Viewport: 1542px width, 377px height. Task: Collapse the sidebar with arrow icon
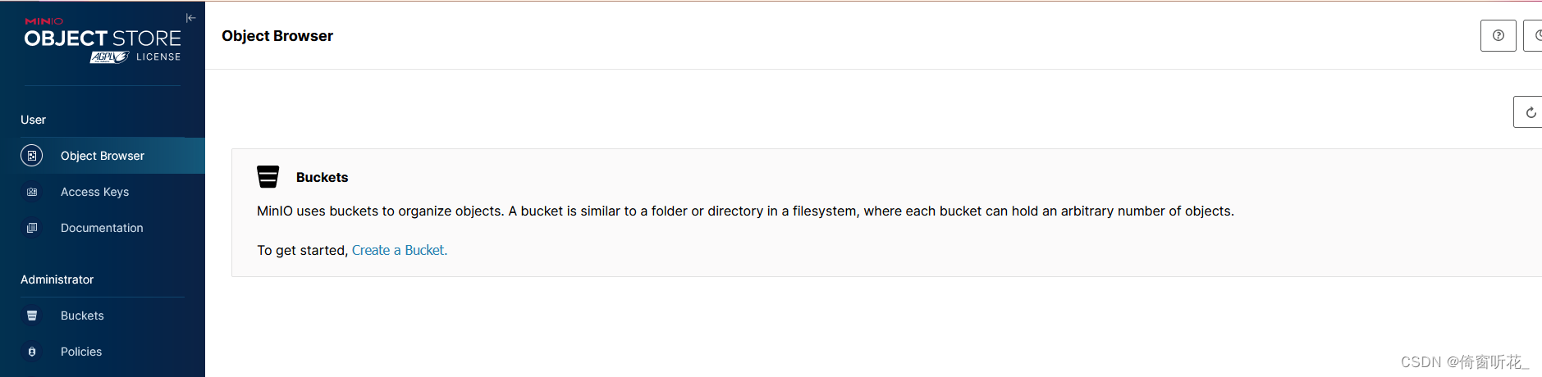(x=190, y=18)
